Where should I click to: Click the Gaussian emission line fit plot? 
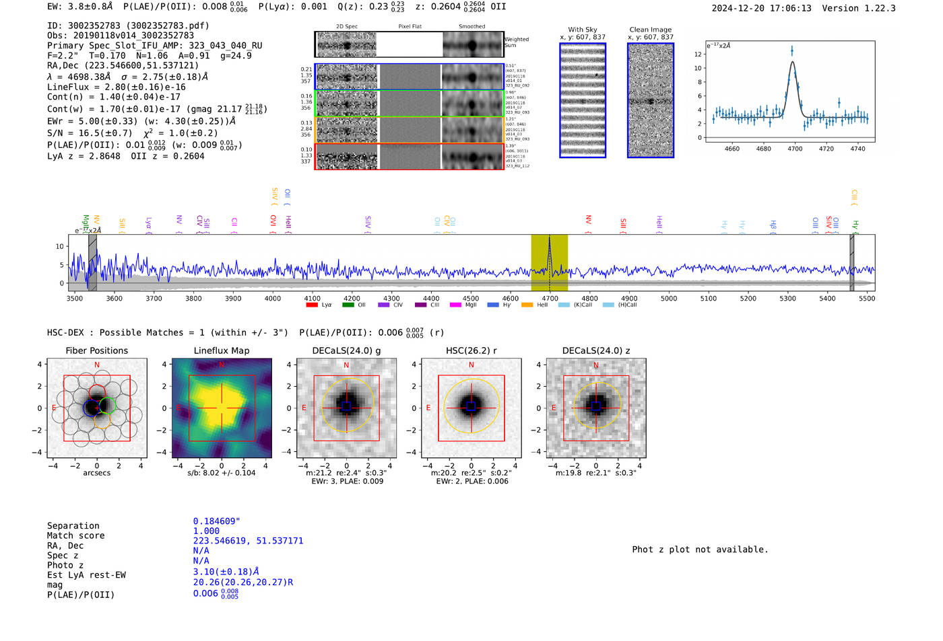coord(789,91)
